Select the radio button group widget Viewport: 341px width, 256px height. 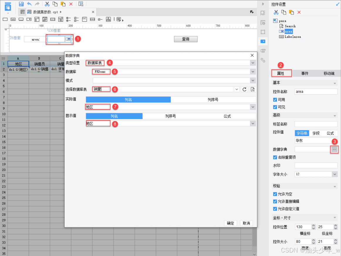[x=68, y=19]
